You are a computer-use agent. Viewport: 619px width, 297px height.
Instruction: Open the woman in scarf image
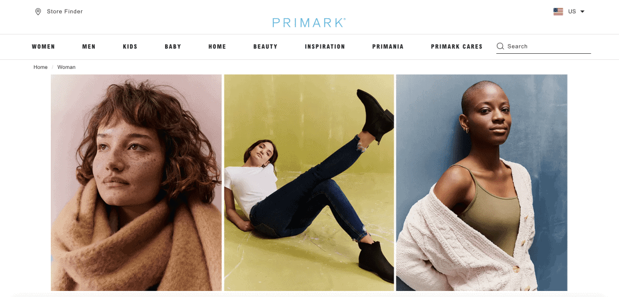[136, 183]
